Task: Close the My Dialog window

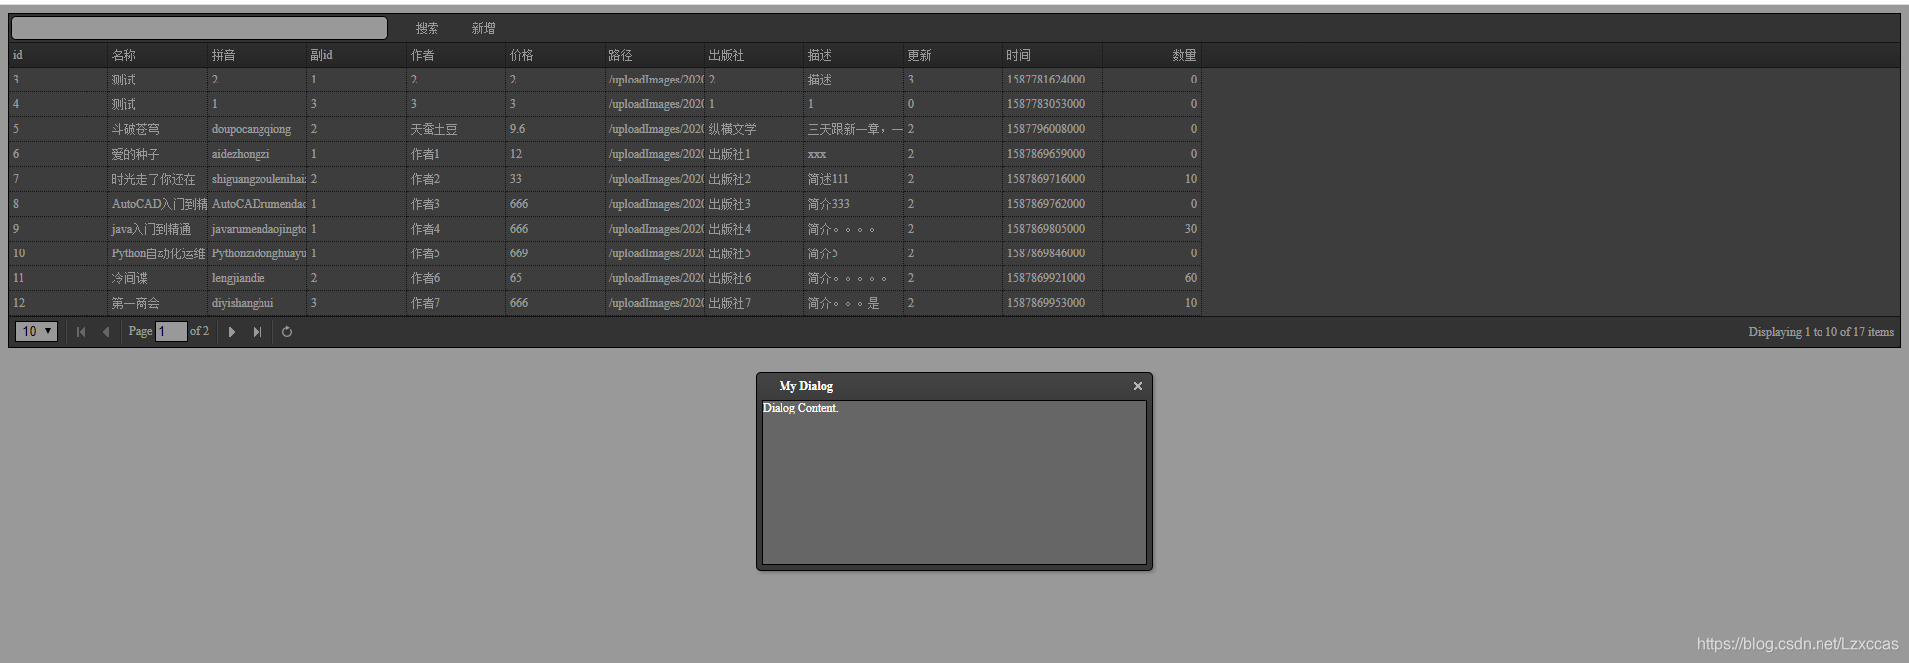Action: pos(1138,386)
